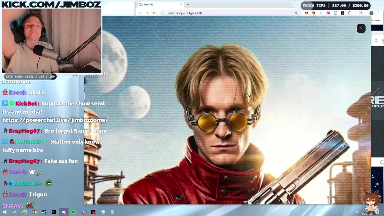Open Task View on the taskbar

click(x=14, y=212)
